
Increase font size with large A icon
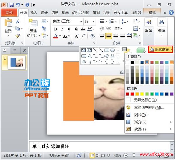(77, 36)
